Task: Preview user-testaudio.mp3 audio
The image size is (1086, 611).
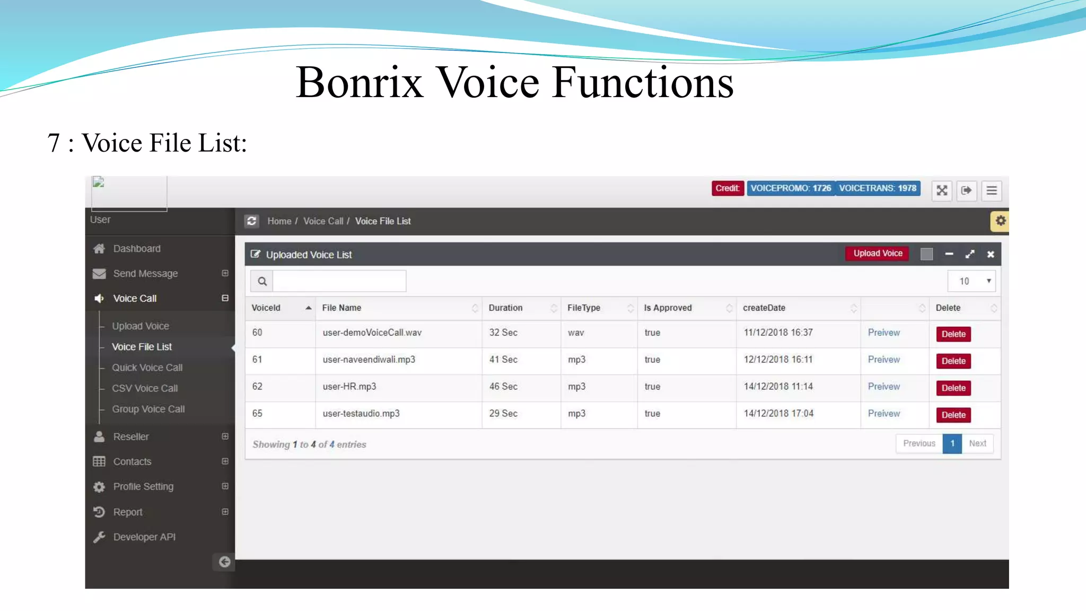Action: click(883, 414)
